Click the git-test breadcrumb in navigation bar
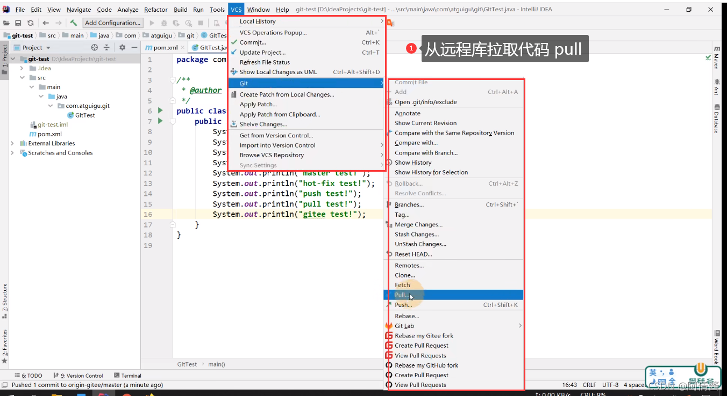Image resolution: width=727 pixels, height=396 pixels. (18, 35)
